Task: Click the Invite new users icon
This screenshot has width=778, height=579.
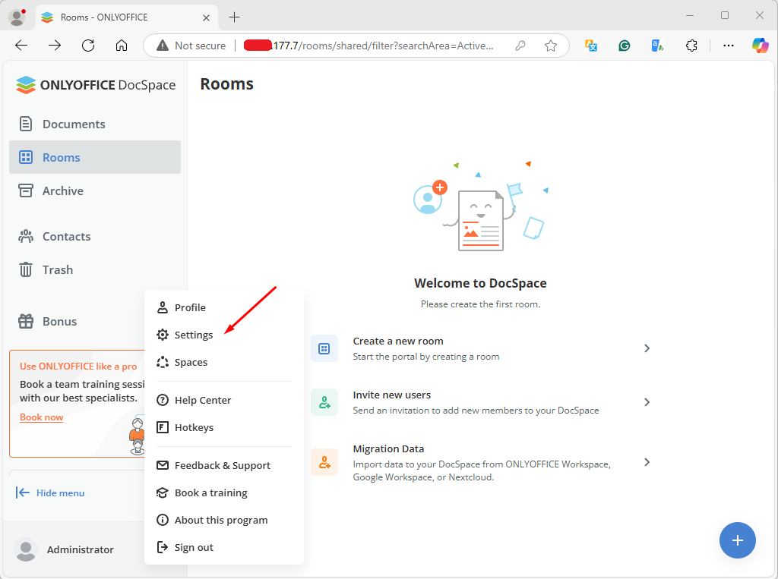Action: coord(324,402)
